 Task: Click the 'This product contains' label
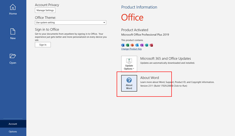[x=132, y=40]
